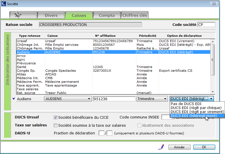Collapse the DUCS EDI option dropdown
The image size is (225, 154).
[x=192, y=99]
